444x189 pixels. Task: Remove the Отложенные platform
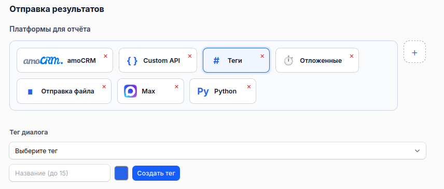point(352,56)
